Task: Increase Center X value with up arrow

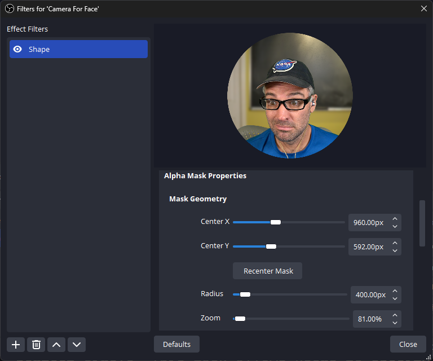Action: [x=395, y=218]
